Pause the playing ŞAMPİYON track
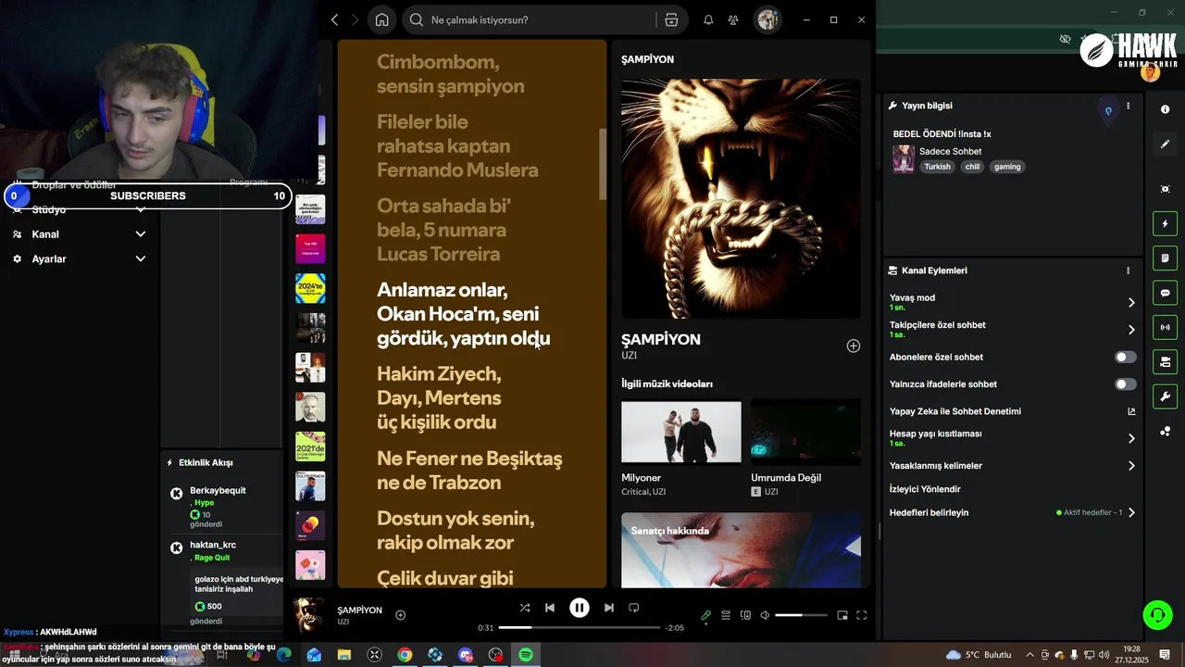The height and width of the screenshot is (667, 1185). (580, 608)
